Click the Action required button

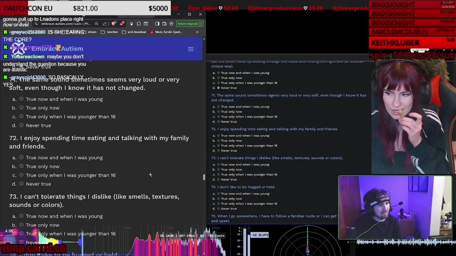190,24
